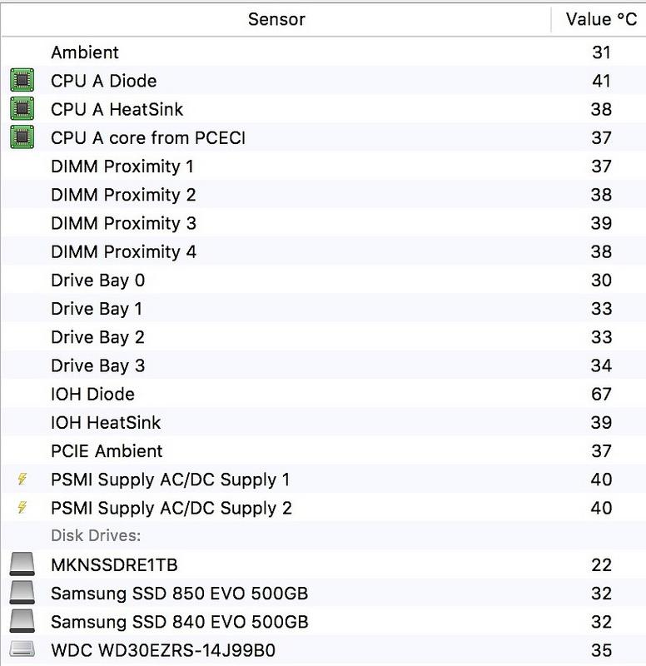Select the Drive Bay 0 row

97,281
